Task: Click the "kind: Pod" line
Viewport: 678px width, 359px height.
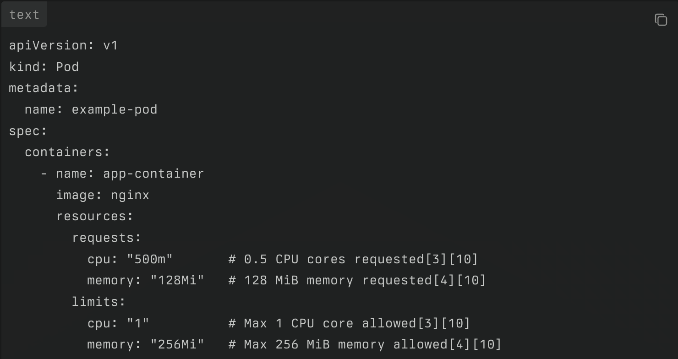Action: coord(44,67)
